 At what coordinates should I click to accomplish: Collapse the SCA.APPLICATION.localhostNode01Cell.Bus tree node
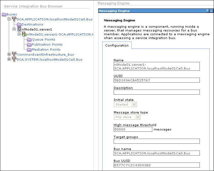click(x=9, y=19)
